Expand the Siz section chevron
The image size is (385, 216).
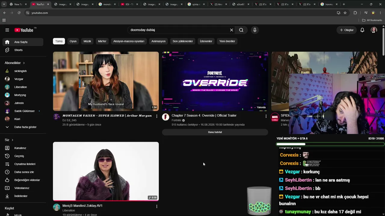click(12, 140)
